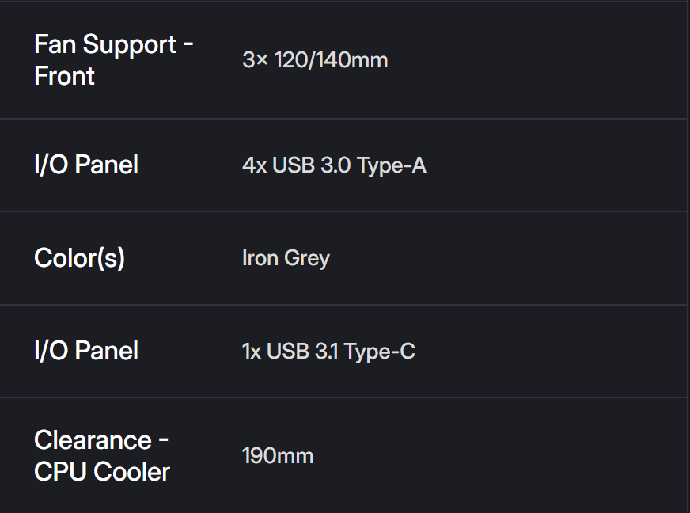Click the I/O Panel label beside USB 3.1 Type-C
The width and height of the screenshot is (690, 513).
(86, 351)
